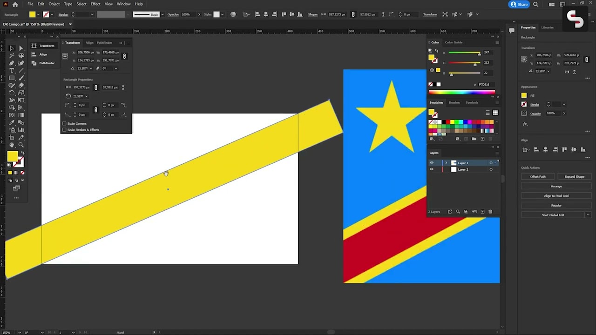Swap fill and stroke colors in toolbar
596x335 pixels.
click(23, 153)
